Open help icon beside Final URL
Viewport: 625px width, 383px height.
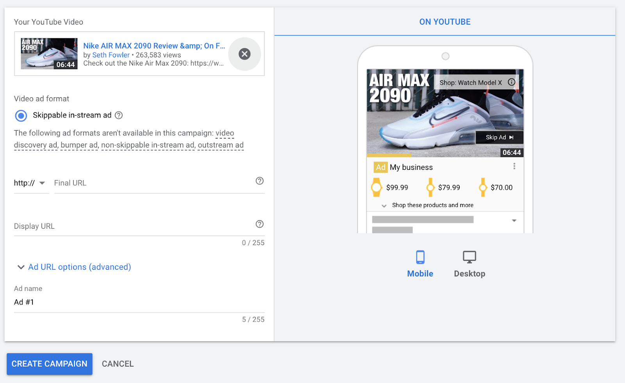[260, 181]
